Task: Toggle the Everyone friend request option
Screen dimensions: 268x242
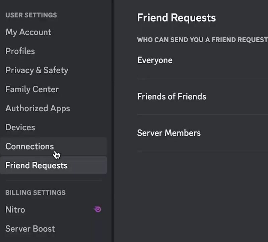Action: pyautogui.click(x=155, y=61)
